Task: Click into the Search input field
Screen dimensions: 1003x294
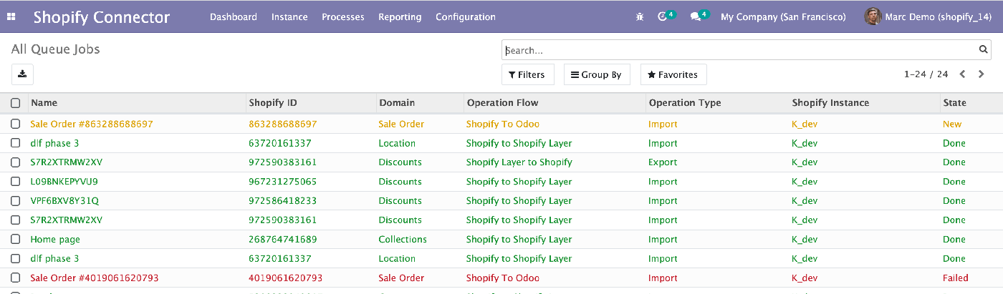Action: 739,50
